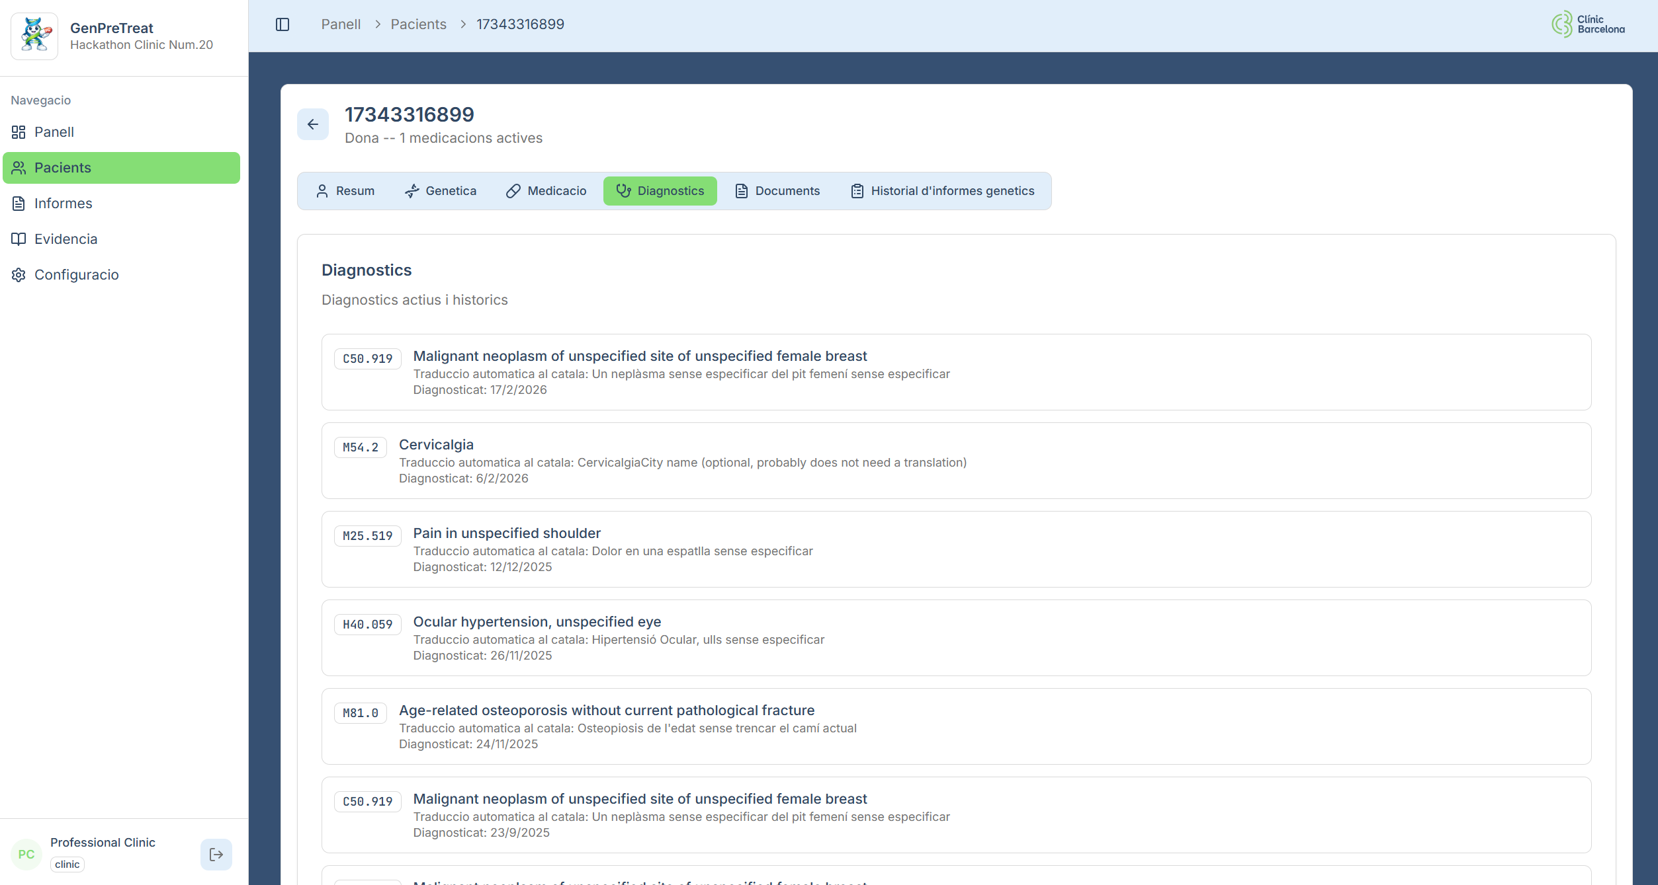1658x885 pixels.
Task: Click the M54.2 Cervicalgia diagnosis entry
Action: (x=955, y=461)
